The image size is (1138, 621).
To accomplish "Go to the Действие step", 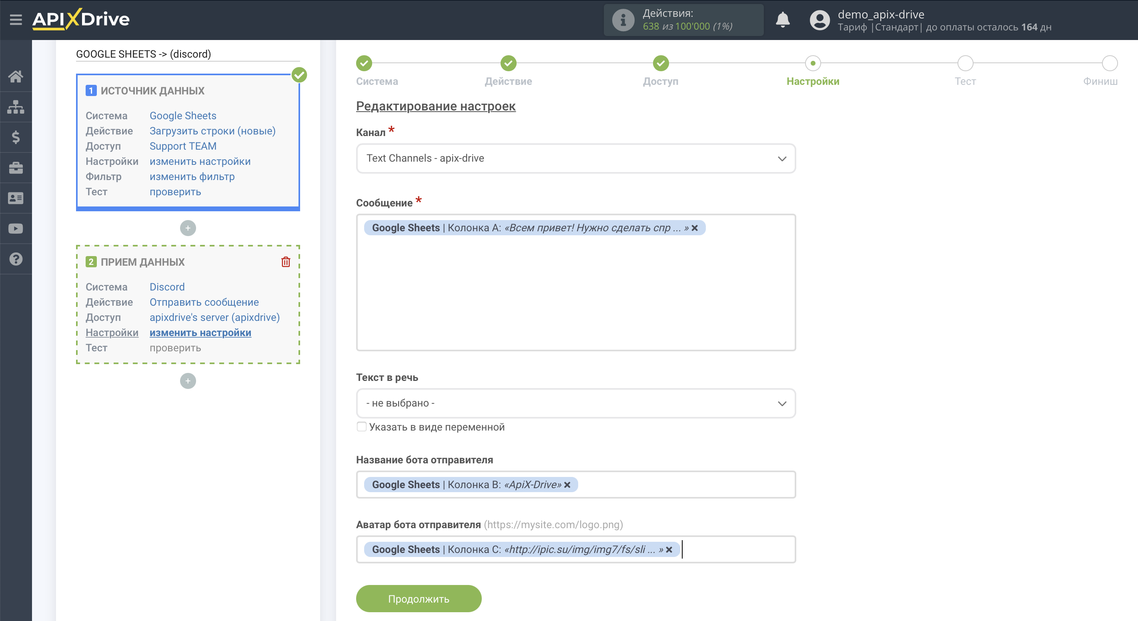I will click(x=509, y=64).
